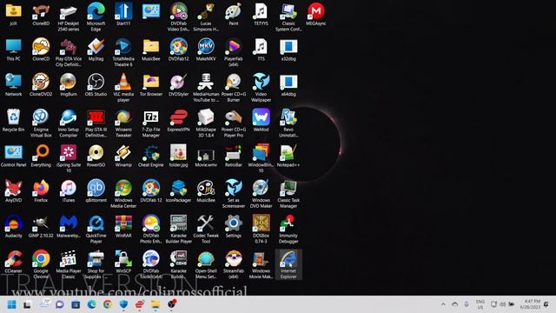Open the RetroBar shortcut
The width and height of the screenshot is (556, 313).
234,156
